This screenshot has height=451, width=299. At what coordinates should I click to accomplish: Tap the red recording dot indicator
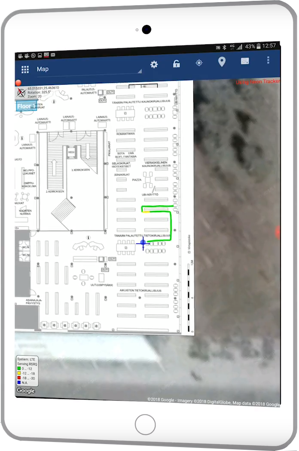point(18,83)
